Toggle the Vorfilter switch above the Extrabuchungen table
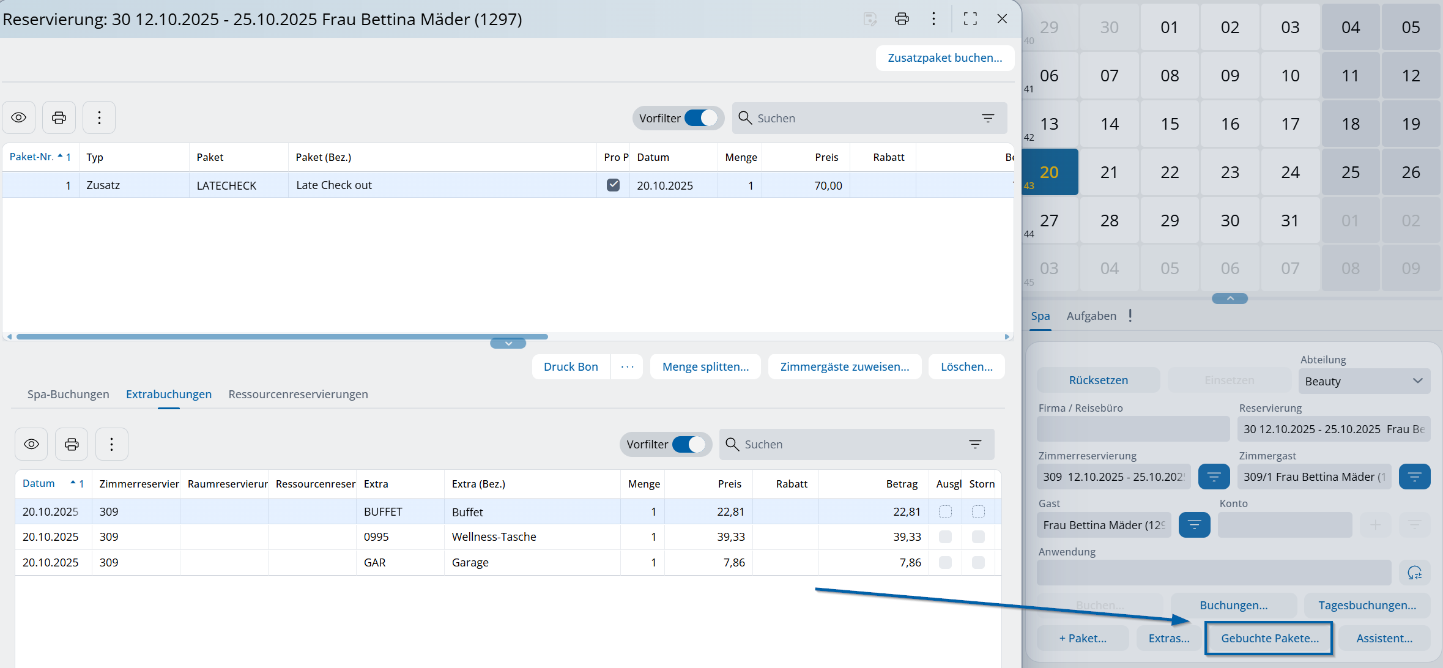 pos(688,444)
